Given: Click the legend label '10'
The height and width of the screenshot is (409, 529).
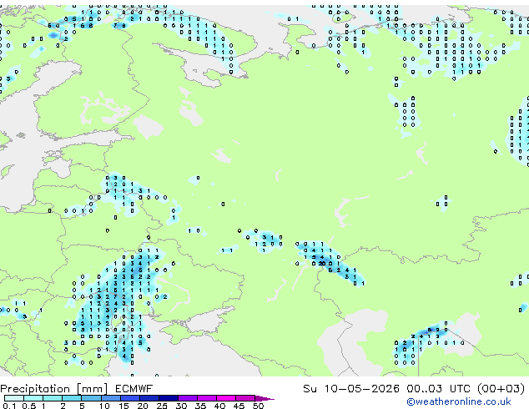Looking at the screenshot, I should click(x=104, y=406).
